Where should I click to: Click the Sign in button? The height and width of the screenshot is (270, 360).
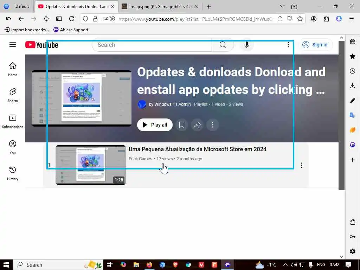[x=315, y=45]
